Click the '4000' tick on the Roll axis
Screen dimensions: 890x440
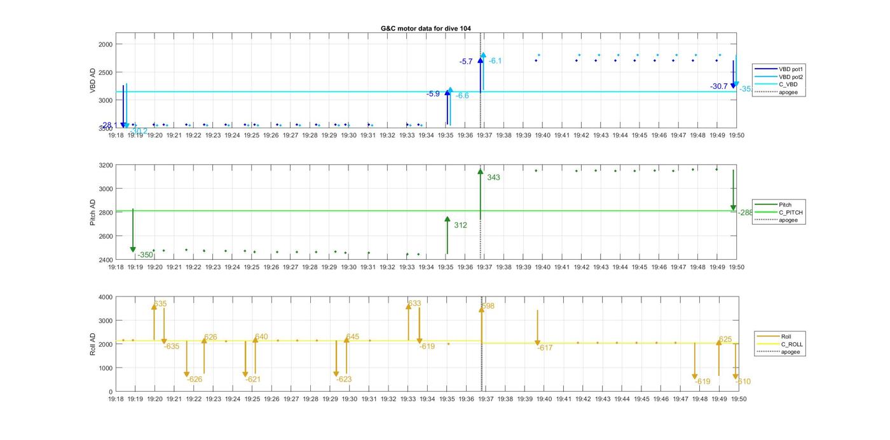tap(107, 297)
